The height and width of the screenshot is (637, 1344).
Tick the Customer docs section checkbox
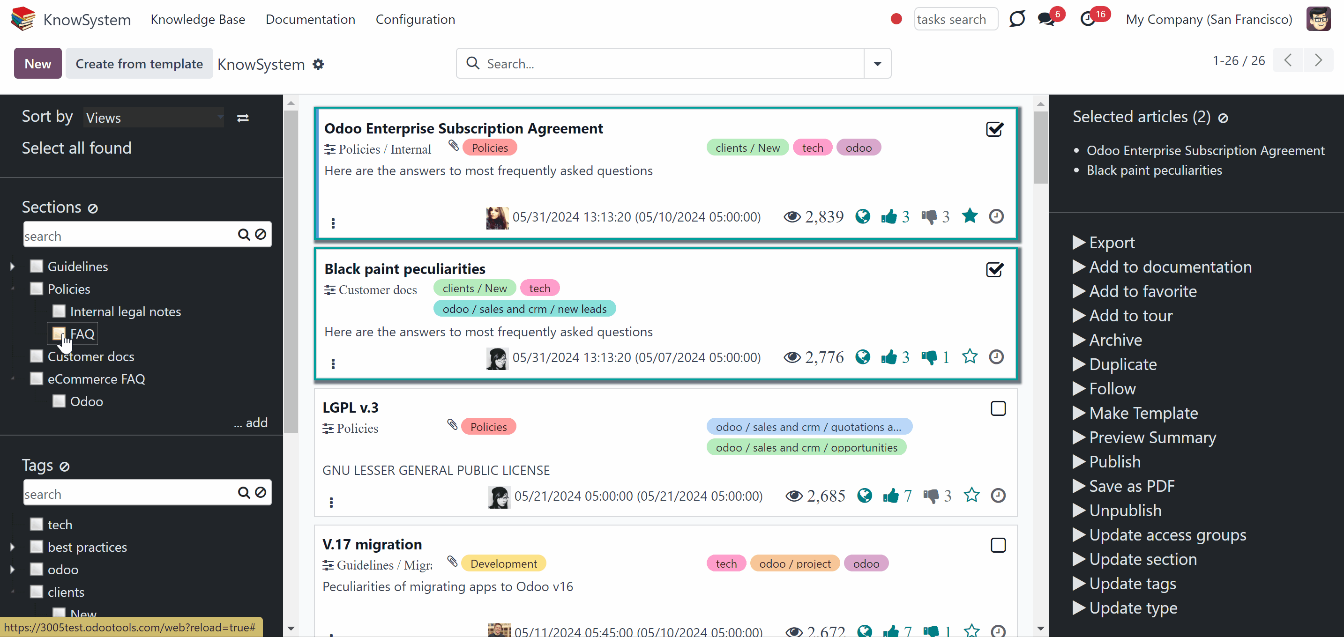pos(37,356)
